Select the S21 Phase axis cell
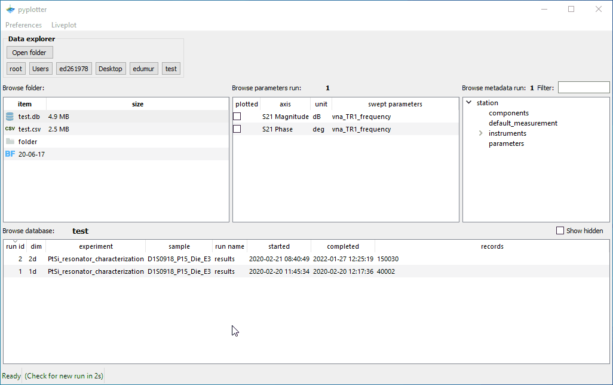Screen dimensions: 613x385 pyautogui.click(x=278, y=129)
